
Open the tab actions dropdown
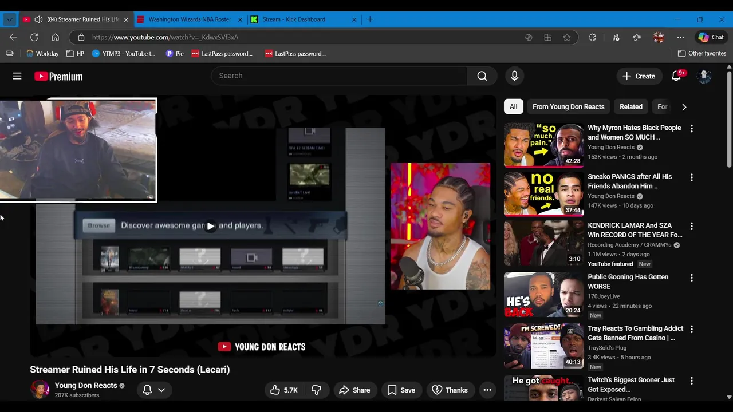[x=9, y=19]
